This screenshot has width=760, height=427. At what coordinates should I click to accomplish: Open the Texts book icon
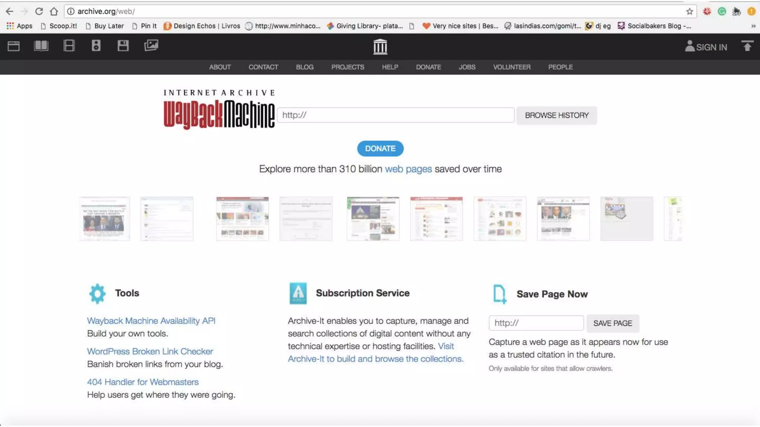(41, 46)
